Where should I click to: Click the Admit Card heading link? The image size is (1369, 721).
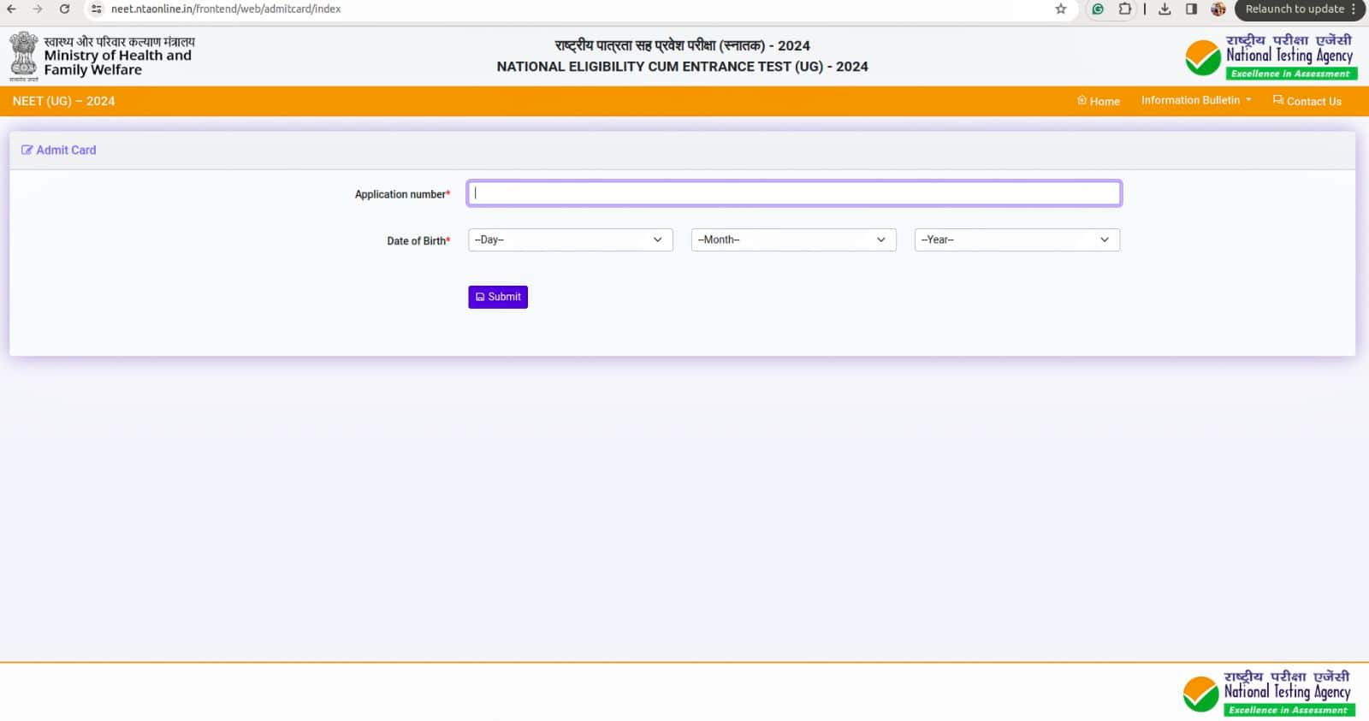tap(59, 150)
